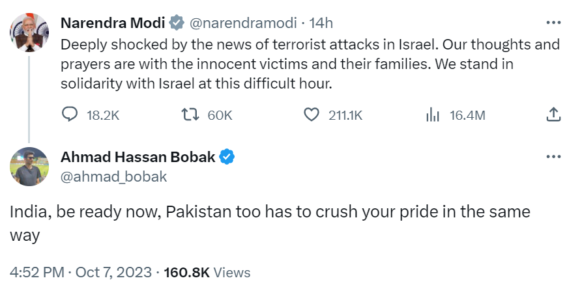Open Ahmad Hassan Bobak's profile picture
Image resolution: width=569 pixels, height=289 pixels.
tap(27, 165)
